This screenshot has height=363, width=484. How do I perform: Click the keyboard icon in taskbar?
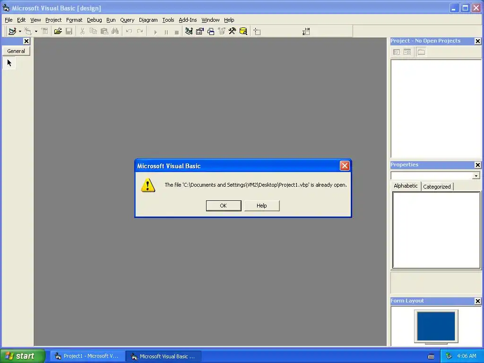431,356
